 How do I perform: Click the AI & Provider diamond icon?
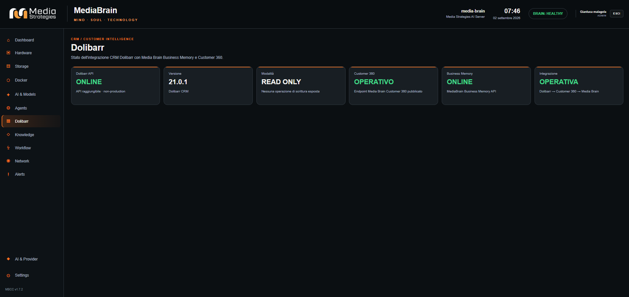[8, 259]
